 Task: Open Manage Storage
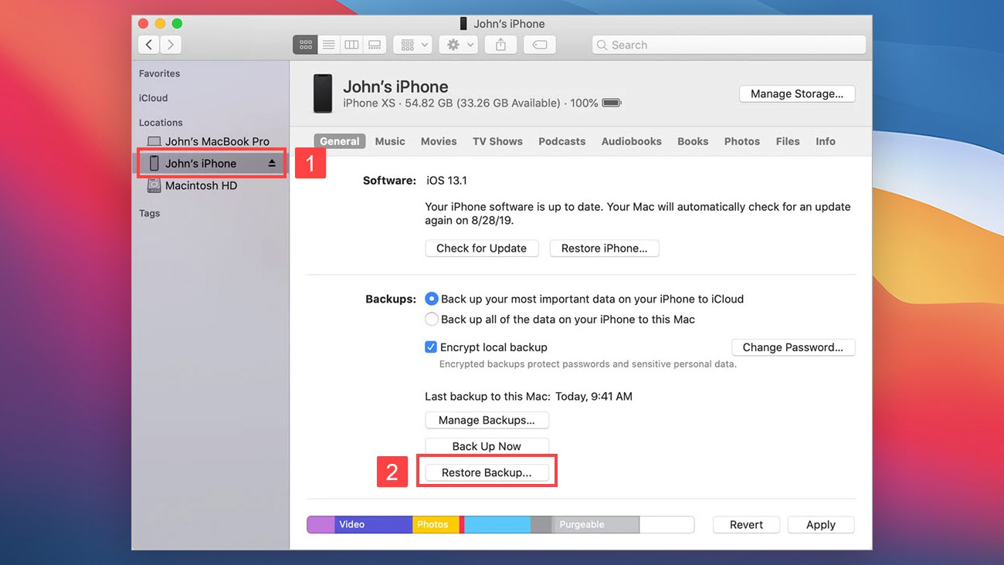tap(797, 93)
